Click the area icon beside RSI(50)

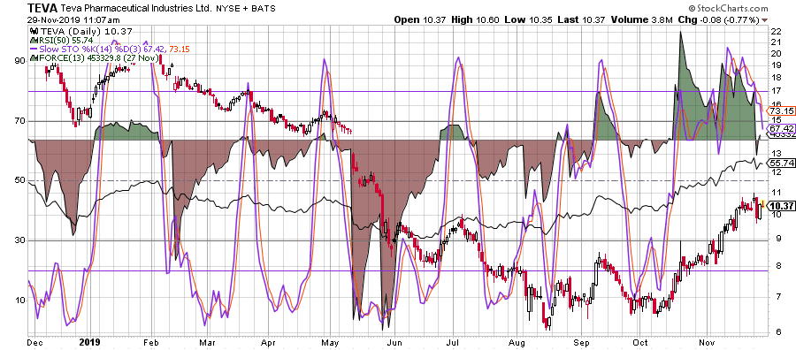[34, 40]
